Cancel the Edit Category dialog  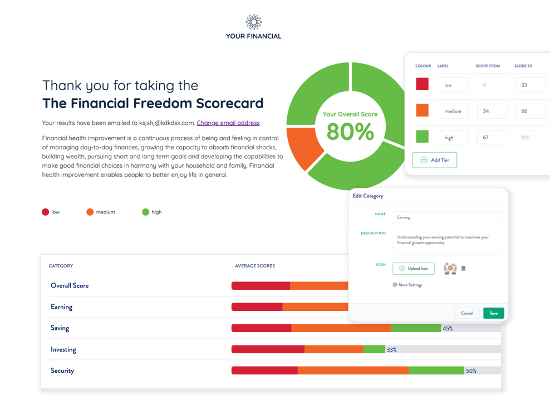(466, 313)
